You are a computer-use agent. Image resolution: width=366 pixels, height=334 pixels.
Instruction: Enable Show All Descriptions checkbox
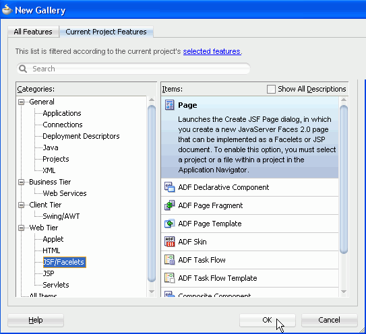271,89
